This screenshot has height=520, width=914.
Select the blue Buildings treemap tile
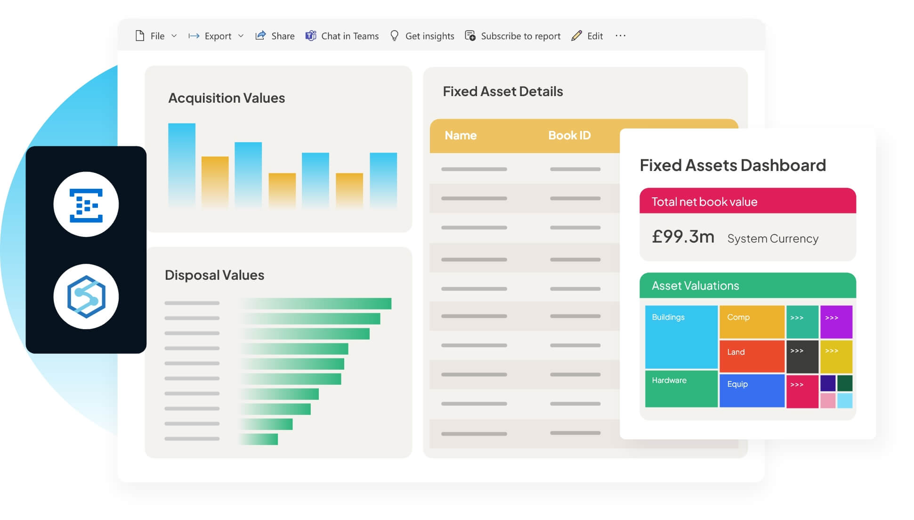[x=681, y=337]
